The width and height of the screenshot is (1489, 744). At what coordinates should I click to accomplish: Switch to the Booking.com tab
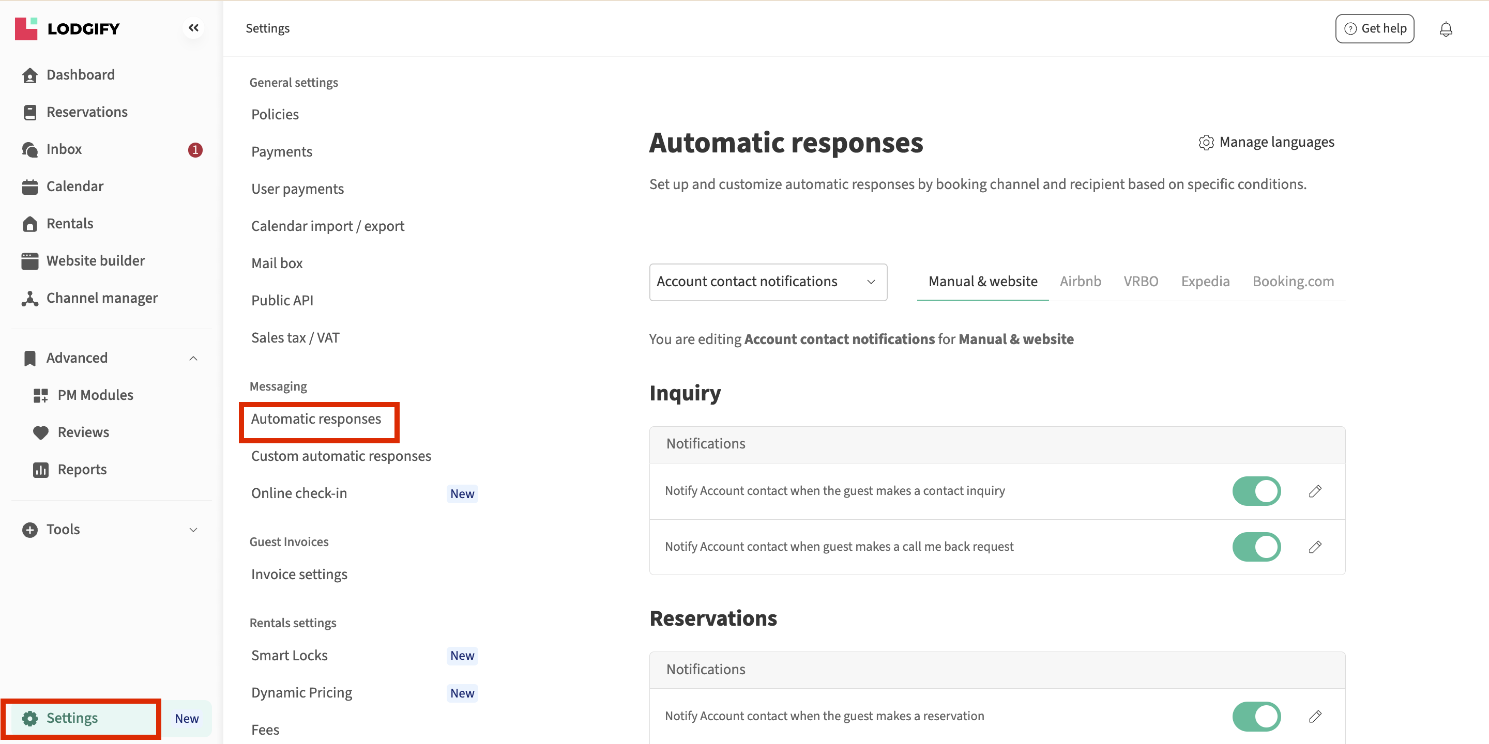[x=1293, y=281]
